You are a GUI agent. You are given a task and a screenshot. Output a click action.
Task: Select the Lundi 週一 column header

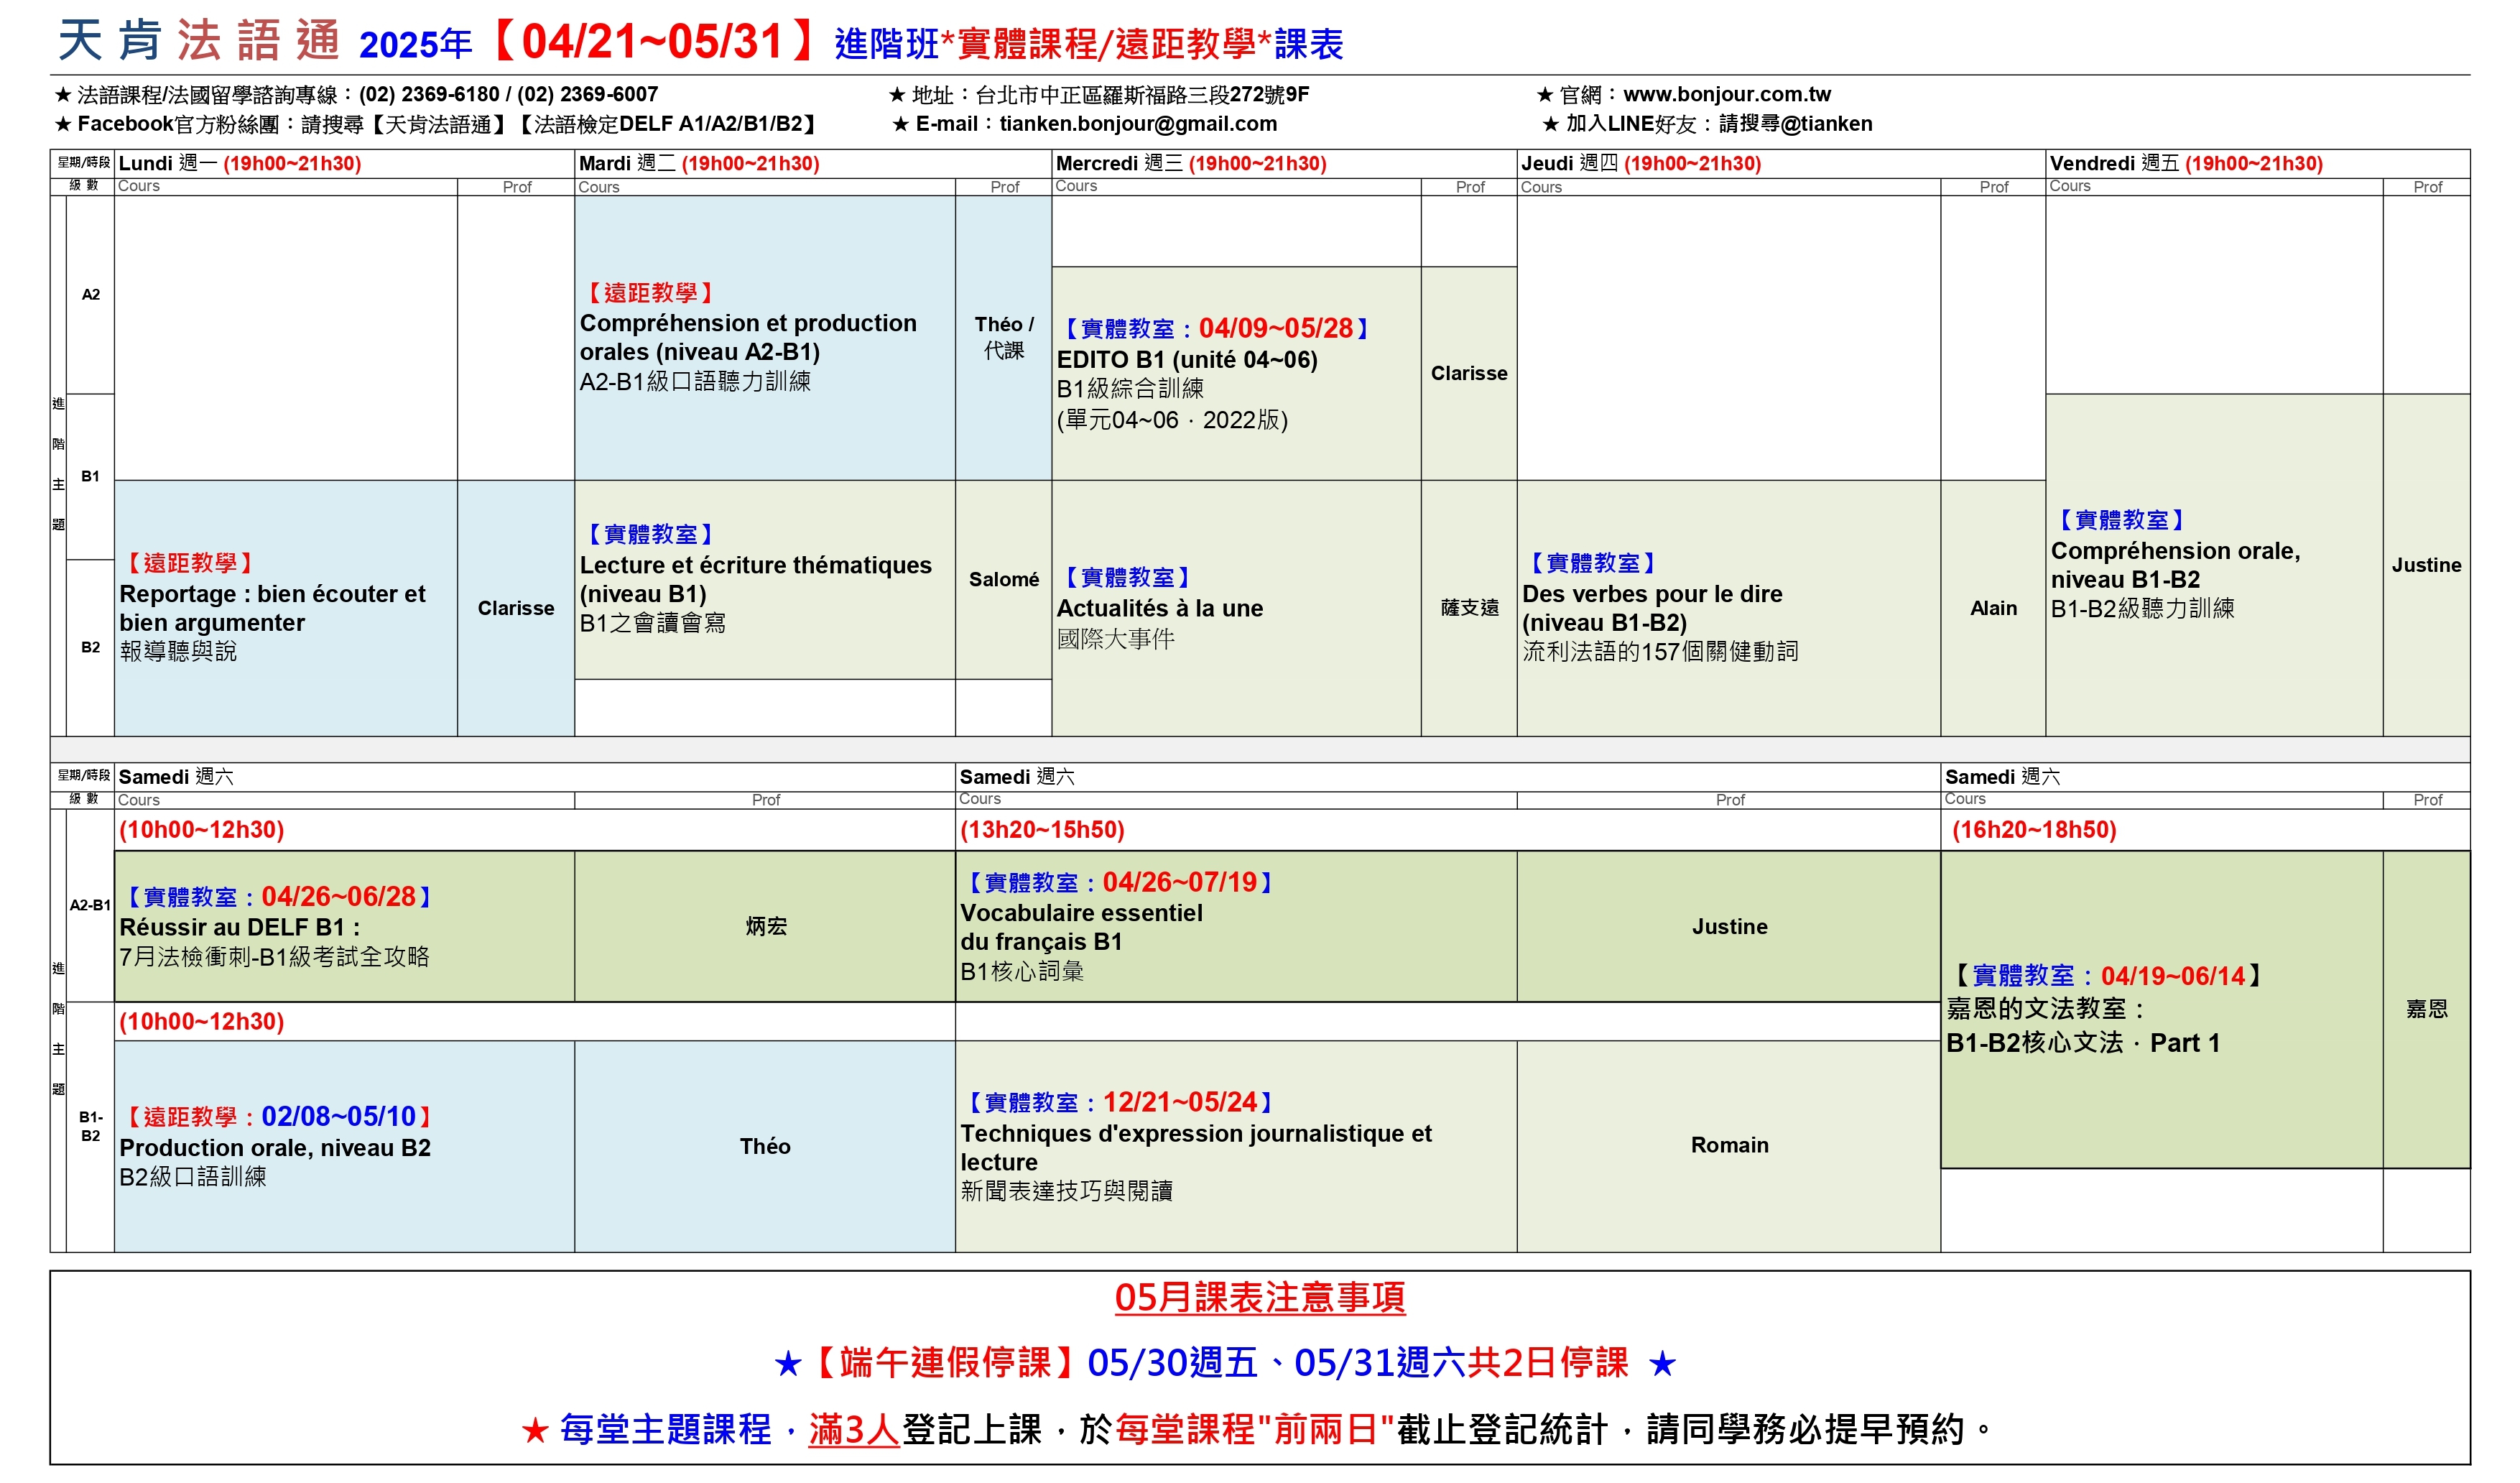tap(345, 163)
